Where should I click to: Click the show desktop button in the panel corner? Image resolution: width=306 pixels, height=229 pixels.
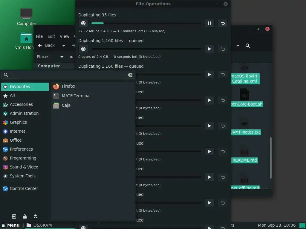[302, 225]
